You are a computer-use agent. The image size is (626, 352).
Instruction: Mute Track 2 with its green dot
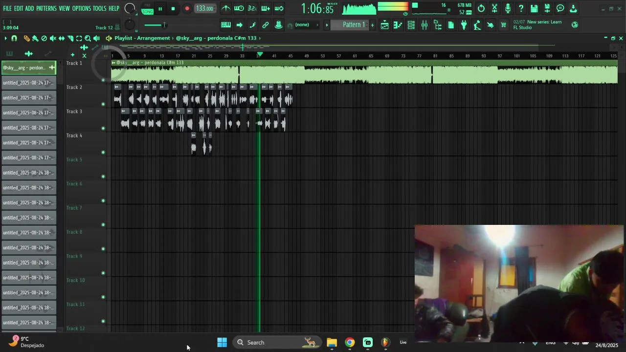(x=103, y=104)
